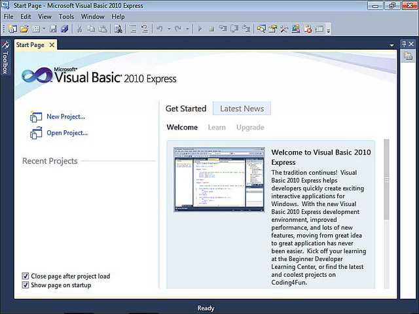
Task: Click the Find in Files binoculars icon
Action: click(118, 29)
